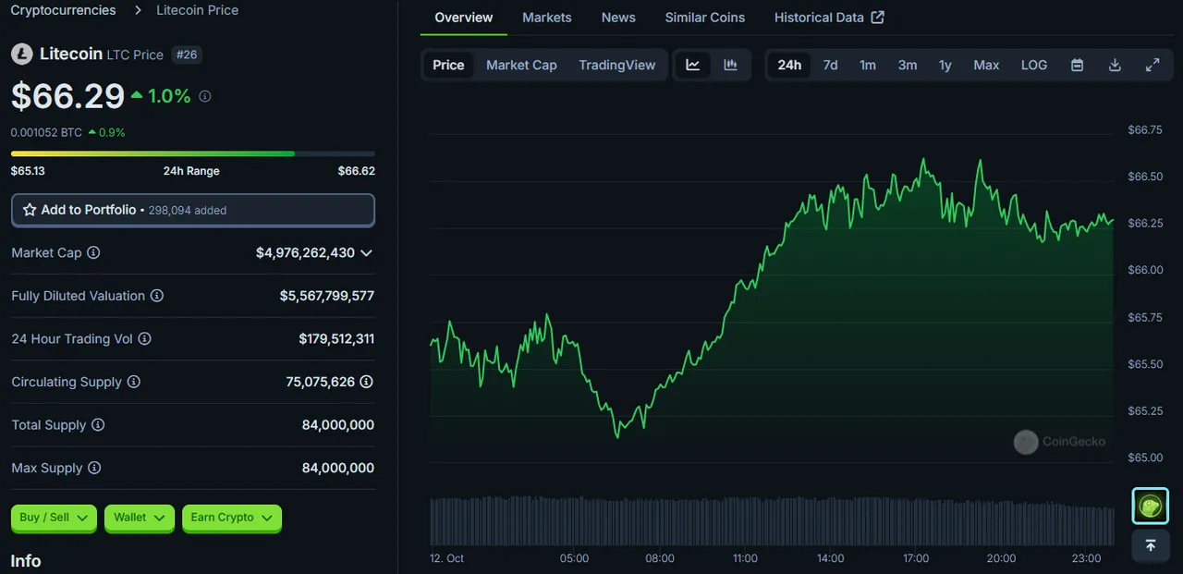Open the Buy / Sell dropdown

click(55, 518)
